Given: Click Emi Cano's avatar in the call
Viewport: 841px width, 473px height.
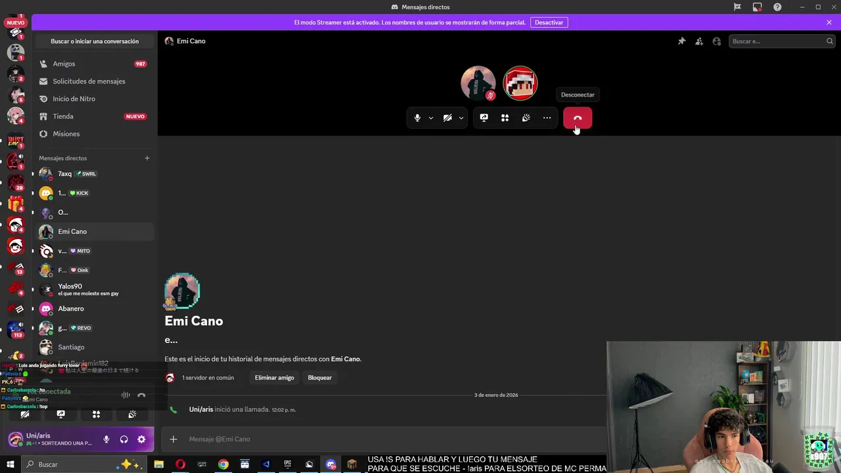Looking at the screenshot, I should [x=478, y=83].
